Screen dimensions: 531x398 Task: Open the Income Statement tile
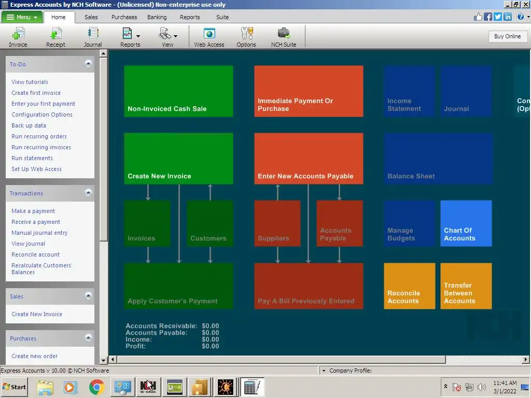pyautogui.click(x=410, y=91)
